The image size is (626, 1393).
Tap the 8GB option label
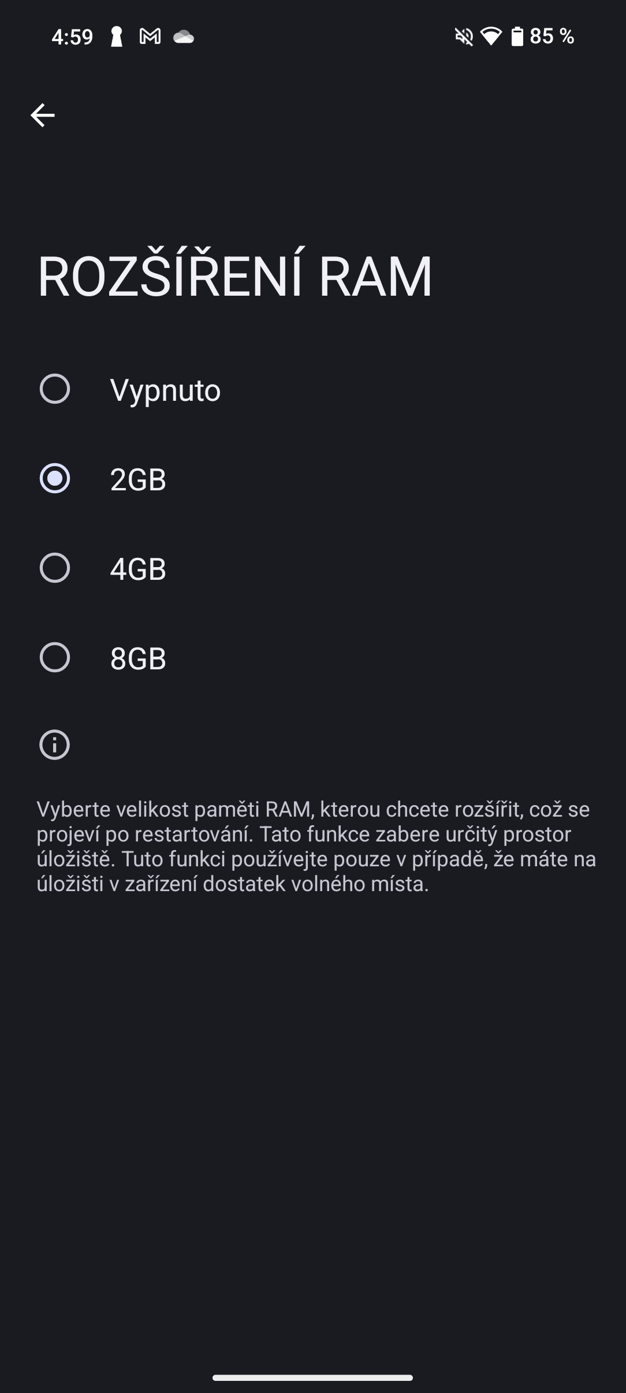tap(138, 658)
